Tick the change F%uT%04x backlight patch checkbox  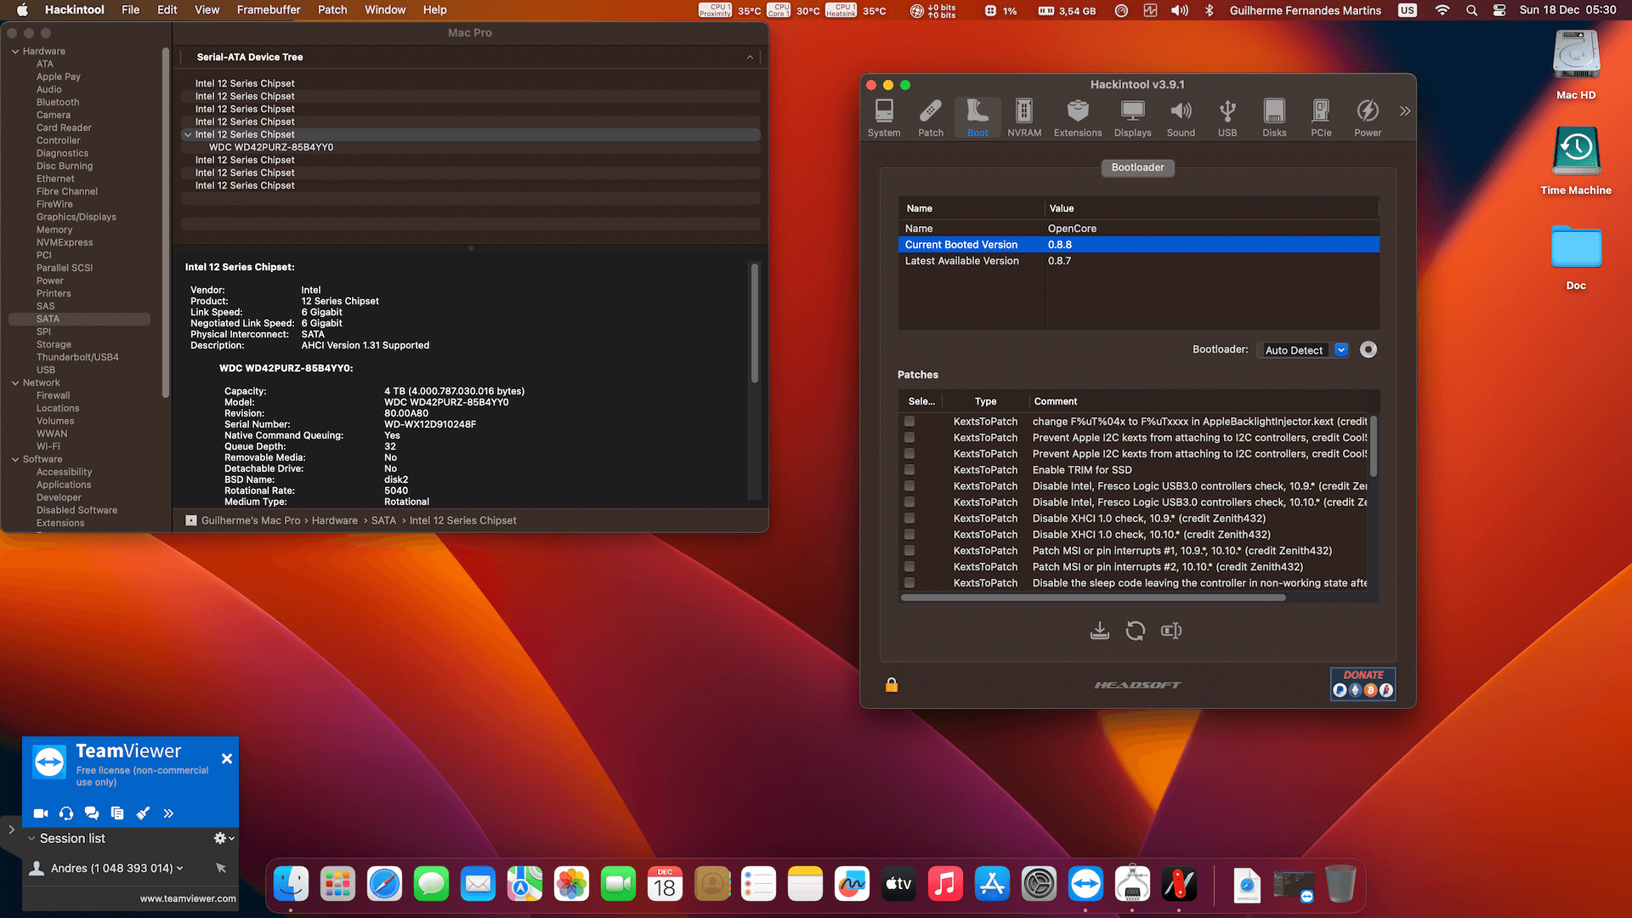click(909, 422)
